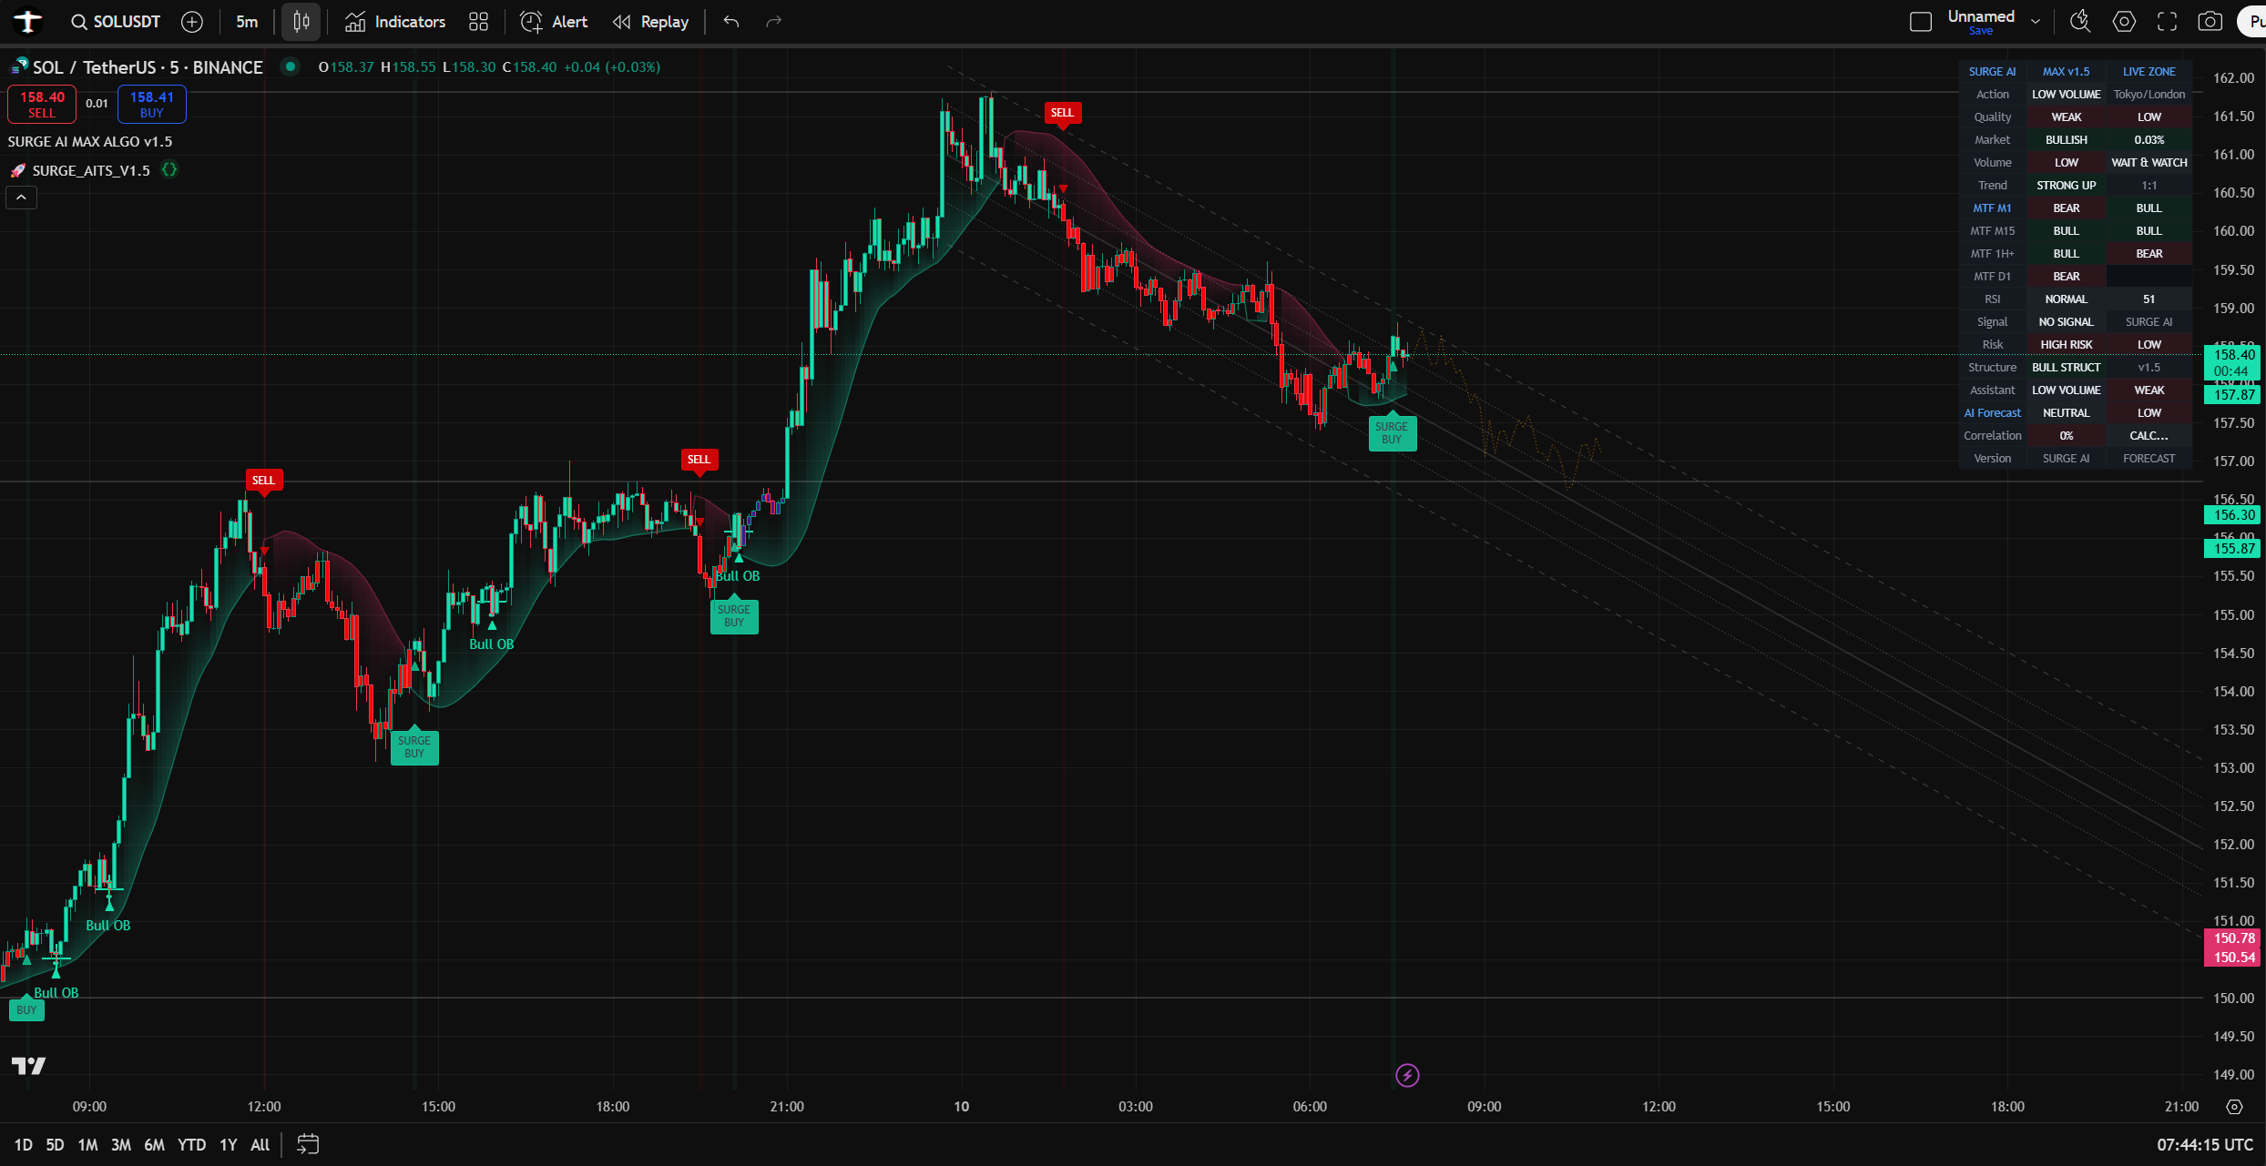Click the 158.41 BUY button
This screenshot has width=2266, height=1166.
tap(151, 104)
